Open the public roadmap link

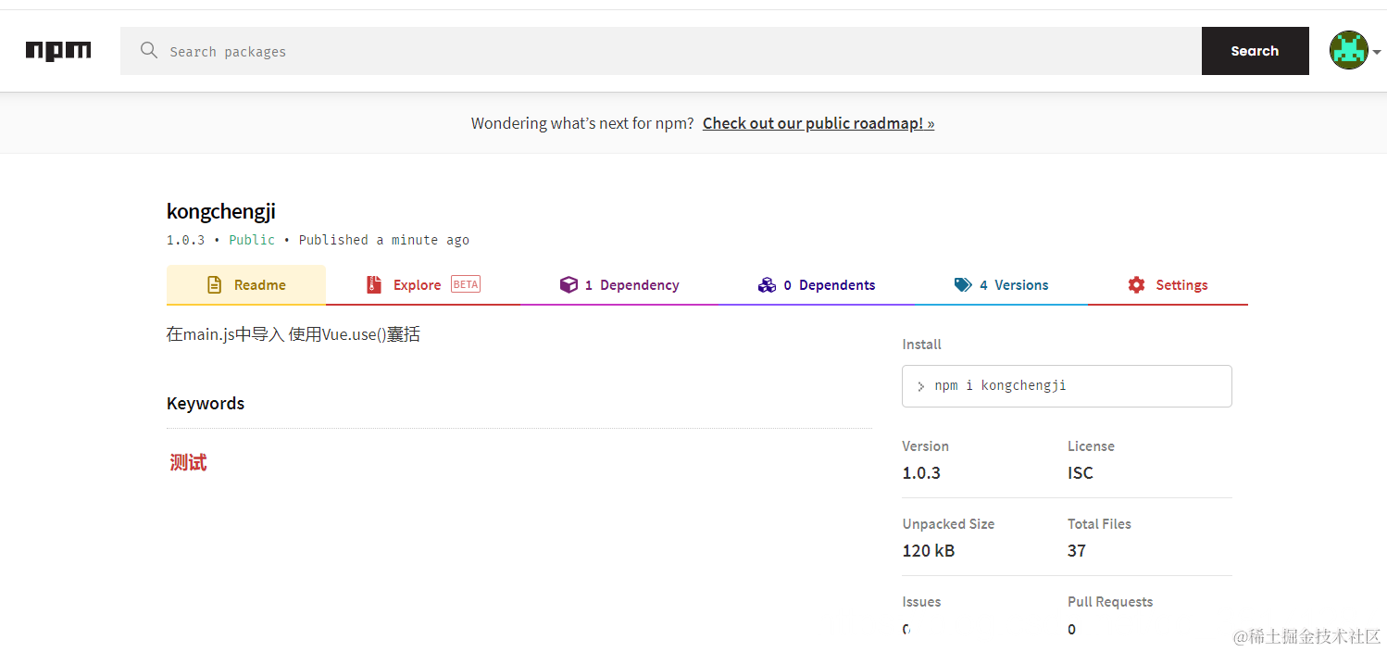click(x=818, y=123)
